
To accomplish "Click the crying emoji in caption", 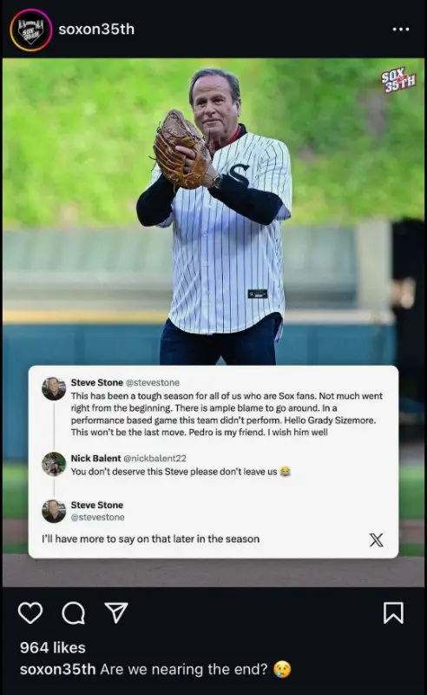I will pos(282,669).
